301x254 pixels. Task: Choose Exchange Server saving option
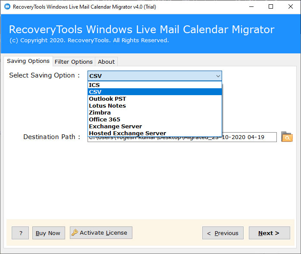(x=155, y=126)
